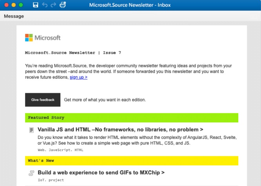
Task: Click the document icon beside Vanilla JS story
Action: coord(31,130)
